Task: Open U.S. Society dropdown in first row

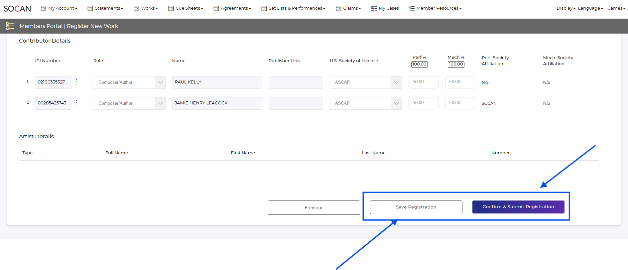Action: 396,82
